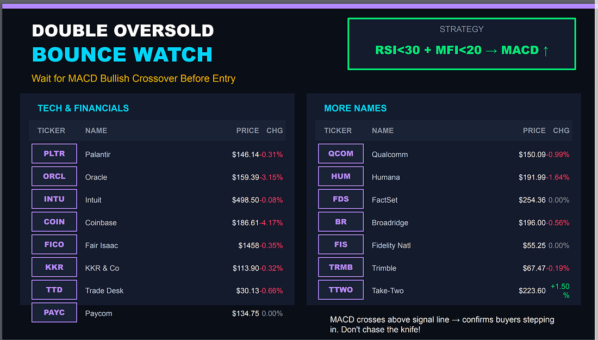This screenshot has width=598, height=340.
Task: Click the TECH & FINANCIALS heading
Action: coord(83,108)
